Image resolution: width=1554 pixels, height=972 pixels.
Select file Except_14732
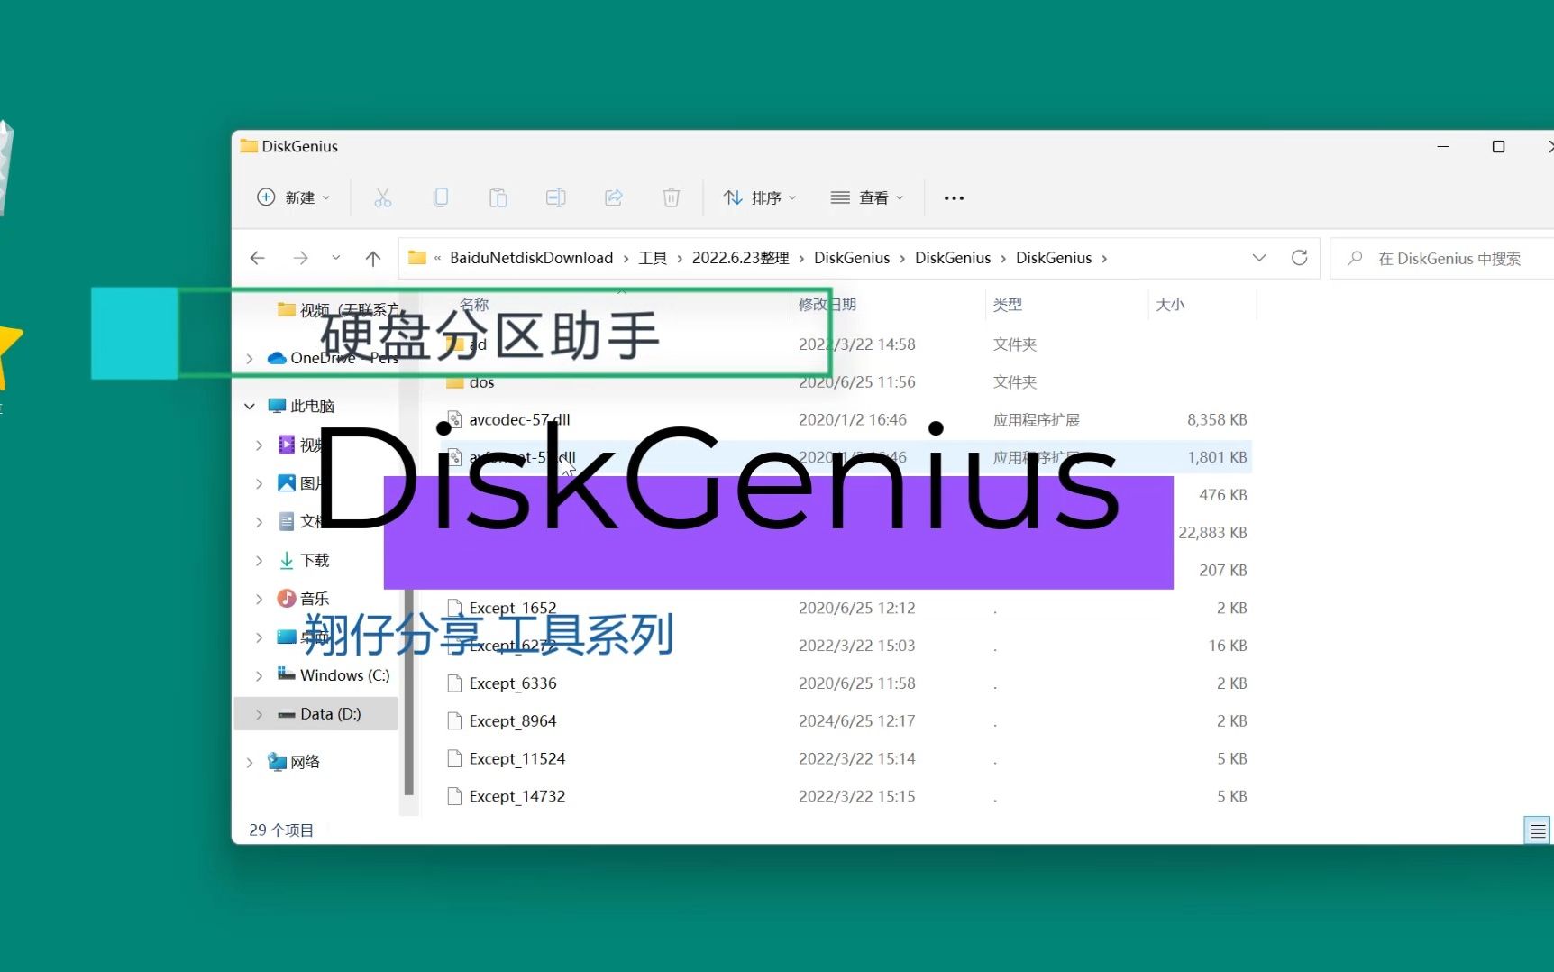[516, 797]
